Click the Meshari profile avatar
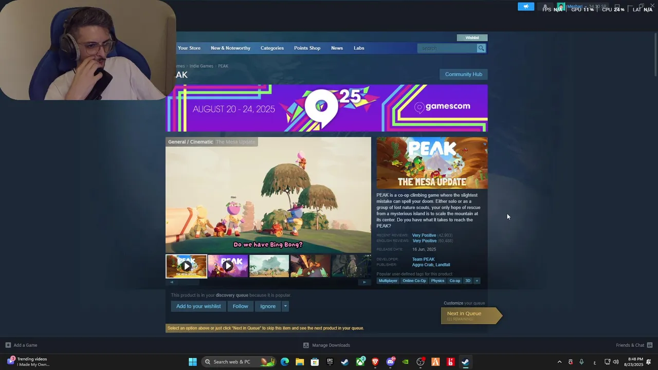 pyautogui.click(x=561, y=7)
